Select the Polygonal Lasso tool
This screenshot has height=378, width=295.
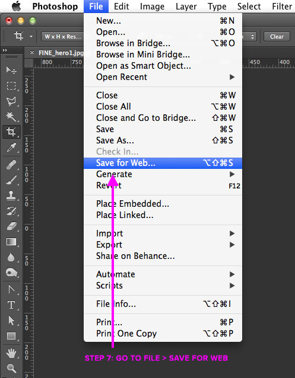(11, 101)
